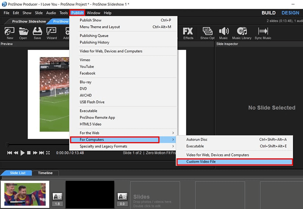
Task: Switch to the Timeline tab
Action: pyautogui.click(x=45, y=173)
